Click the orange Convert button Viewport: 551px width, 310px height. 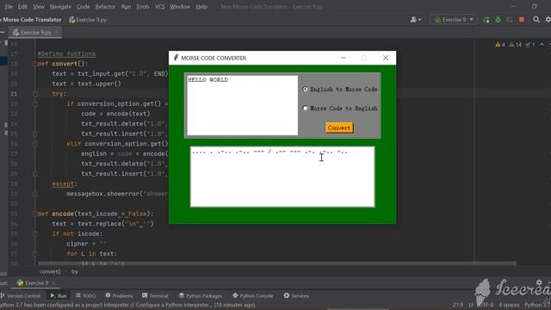coord(339,128)
